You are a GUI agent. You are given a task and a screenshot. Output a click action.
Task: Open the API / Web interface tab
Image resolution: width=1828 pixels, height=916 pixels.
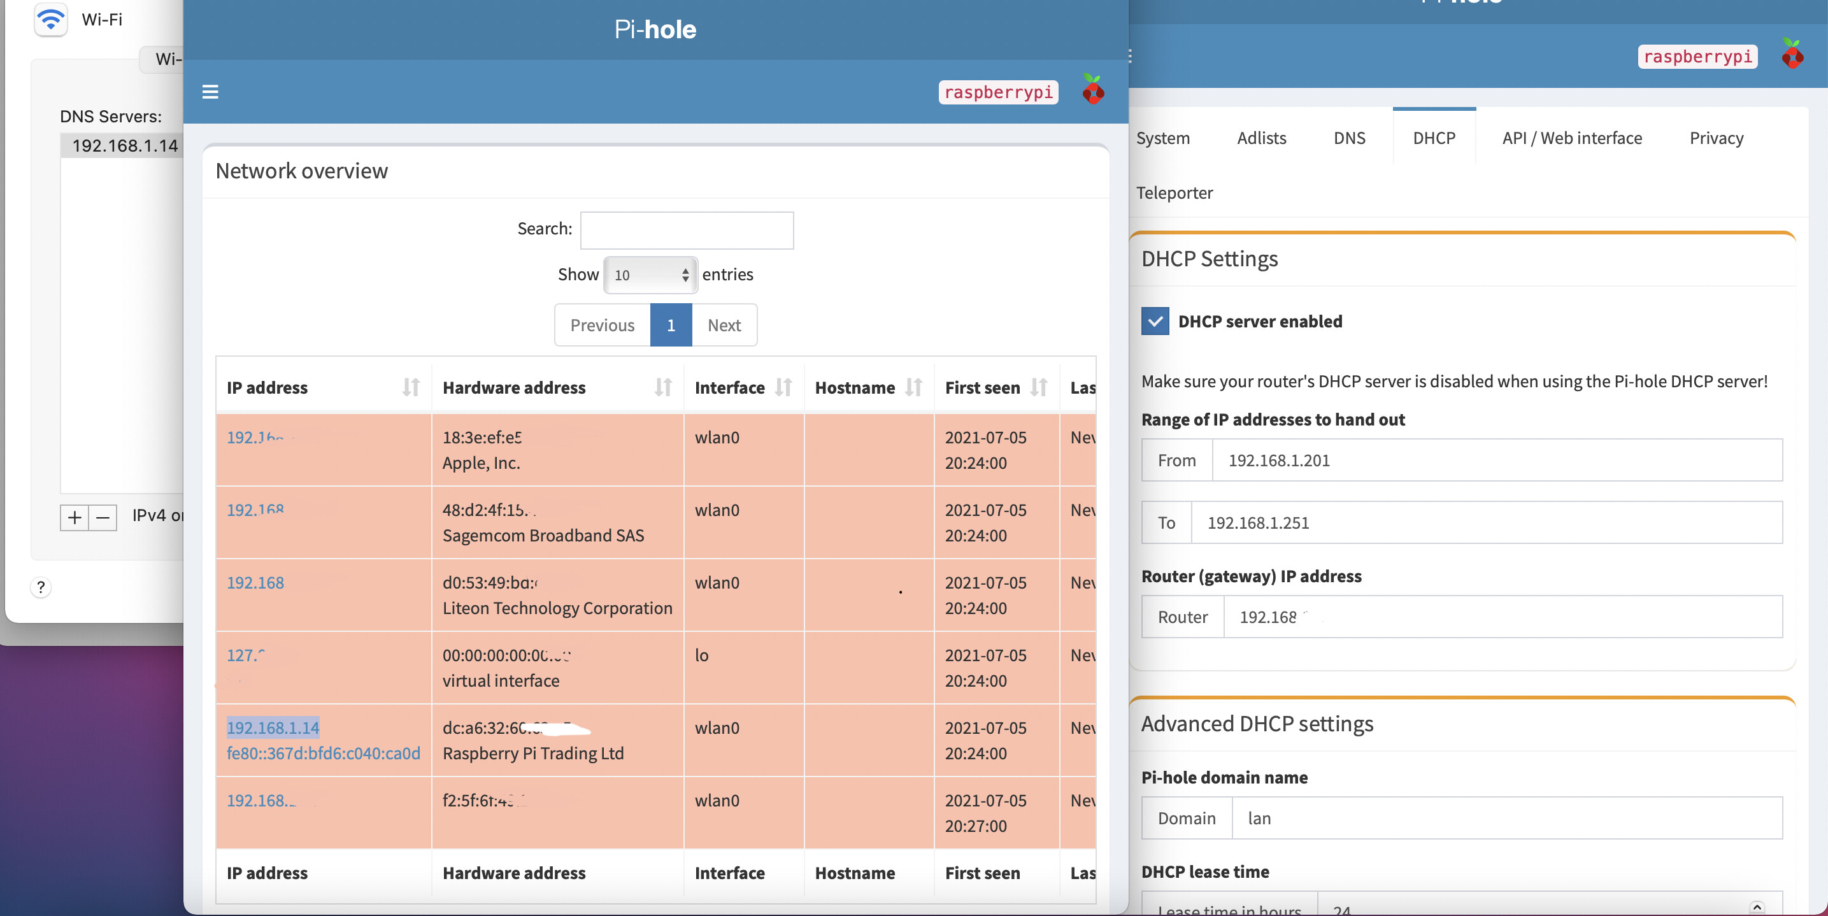pos(1572,138)
